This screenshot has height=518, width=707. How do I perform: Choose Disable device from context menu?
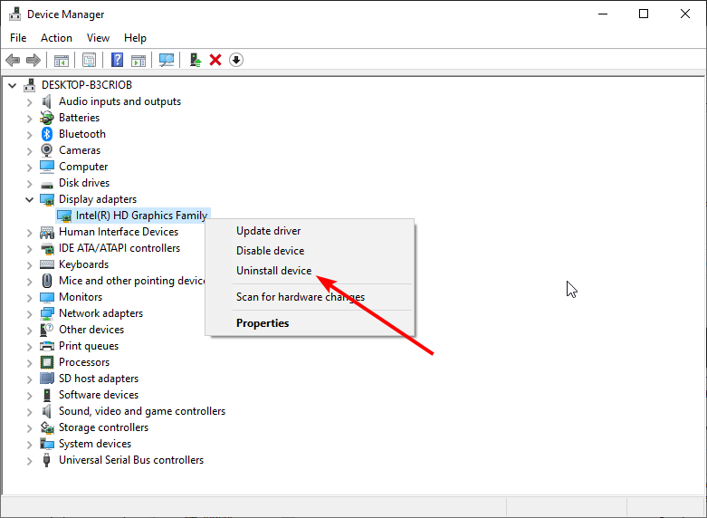(310, 251)
